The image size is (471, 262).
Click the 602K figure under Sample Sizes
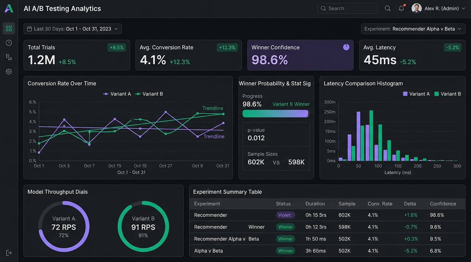(256, 162)
